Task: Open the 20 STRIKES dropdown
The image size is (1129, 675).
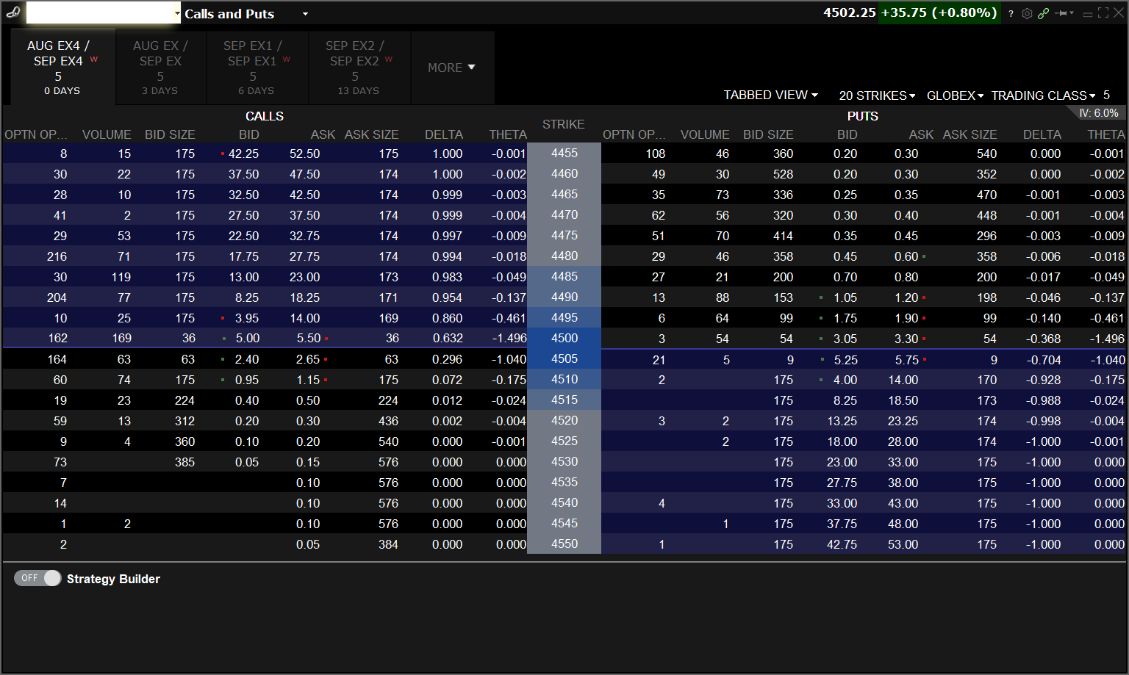Action: 877,95
